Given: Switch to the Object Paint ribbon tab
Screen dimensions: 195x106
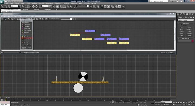Looking at the screenshot, I should tap(47, 9).
